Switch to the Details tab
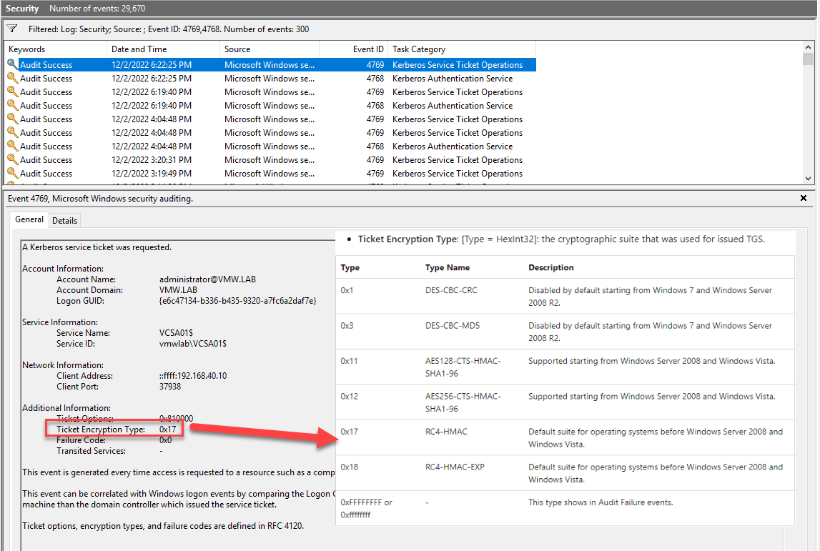 [64, 220]
